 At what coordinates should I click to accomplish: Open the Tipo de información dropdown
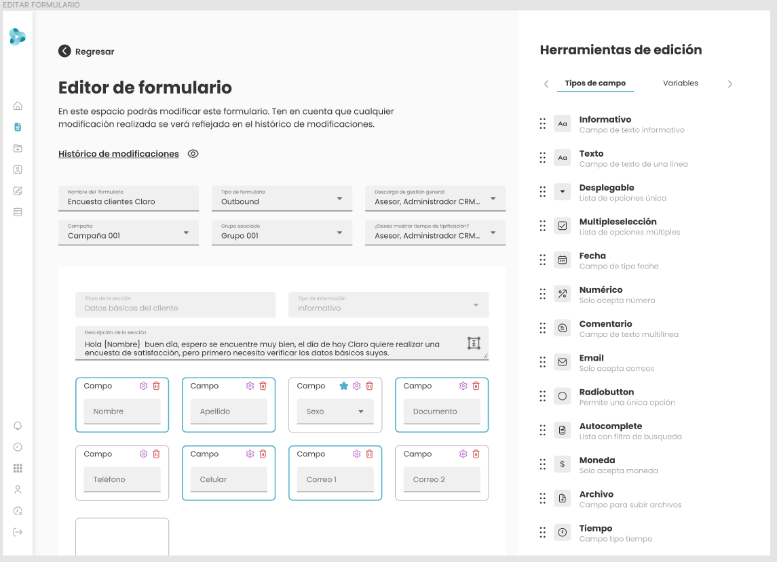tap(476, 305)
